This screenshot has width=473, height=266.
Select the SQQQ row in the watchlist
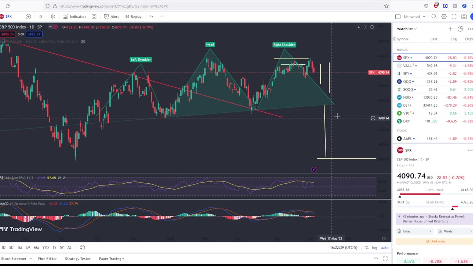tap(433, 89)
